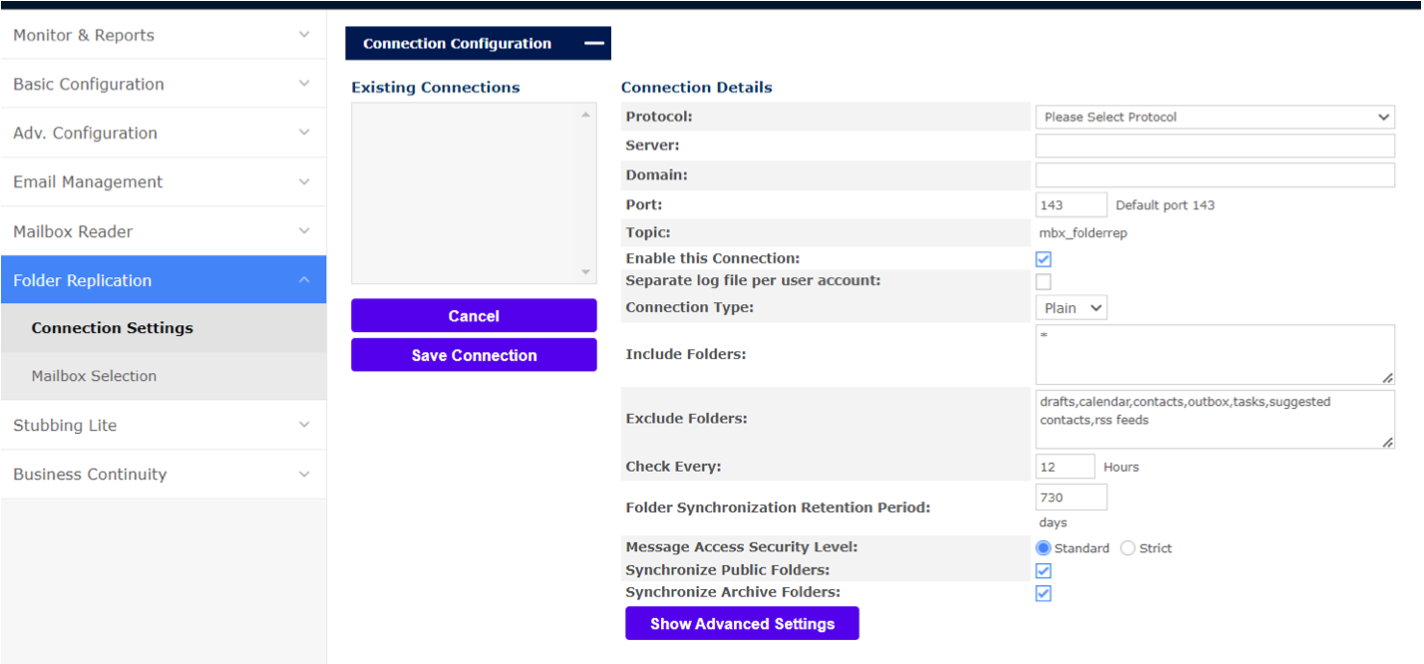Collapse the Folder Replication section
Viewport: 1424px width, 664px height.
163,280
